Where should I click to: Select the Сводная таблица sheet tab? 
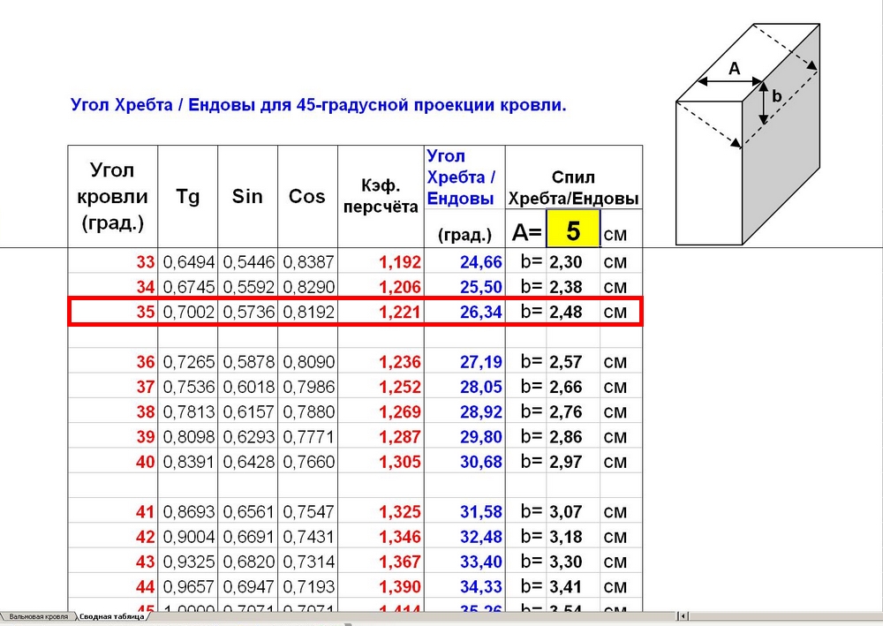click(x=112, y=616)
